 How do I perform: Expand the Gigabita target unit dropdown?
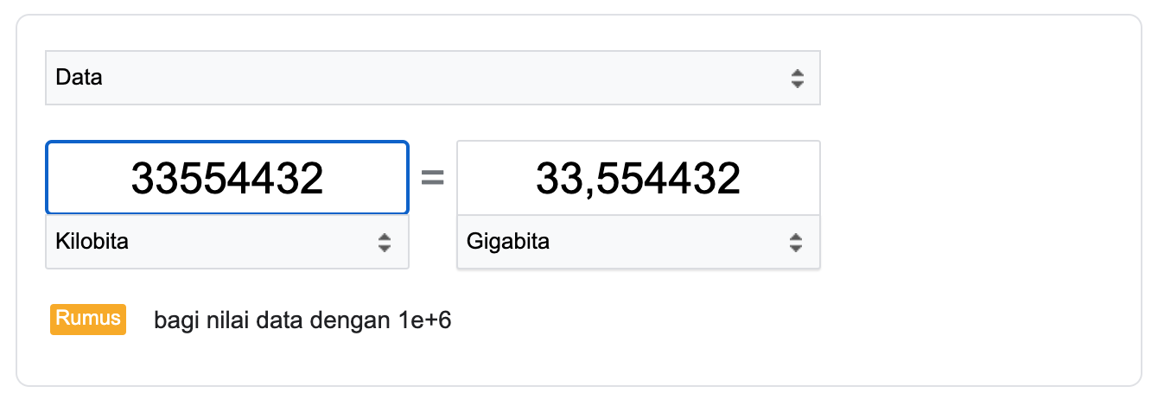(638, 242)
